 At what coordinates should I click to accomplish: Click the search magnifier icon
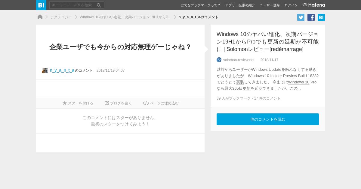(x=99, y=5)
